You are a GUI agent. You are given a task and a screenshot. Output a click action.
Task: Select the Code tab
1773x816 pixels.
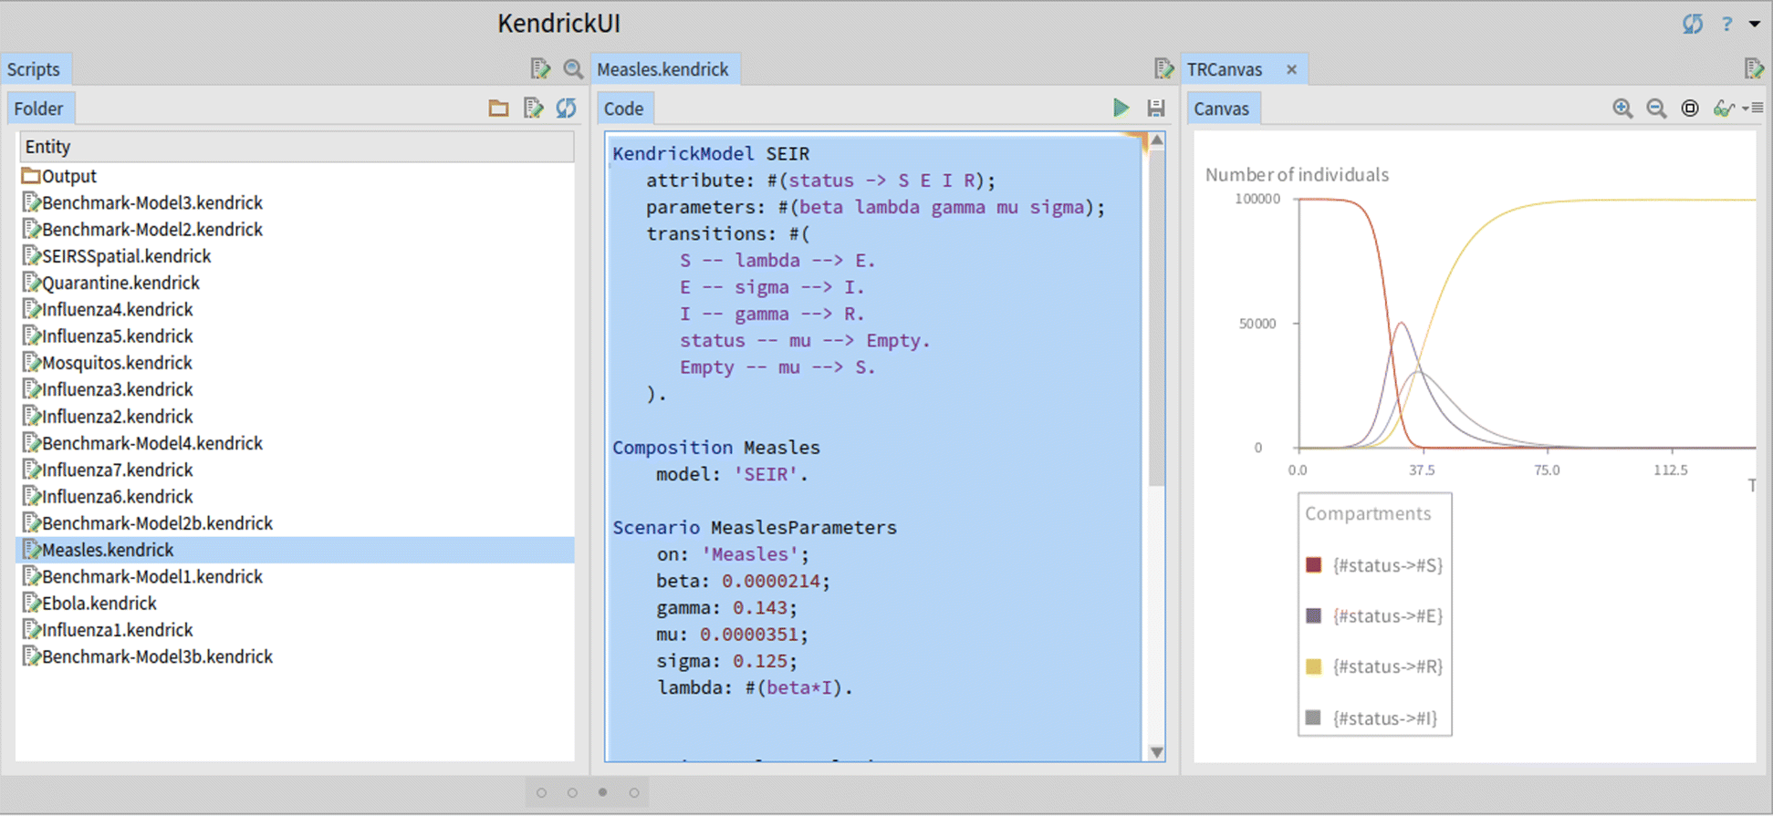pyautogui.click(x=624, y=108)
